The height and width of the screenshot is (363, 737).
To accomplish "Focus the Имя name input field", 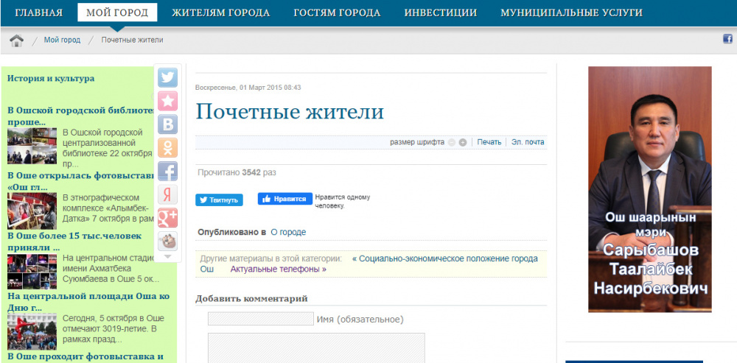I will (260, 319).
